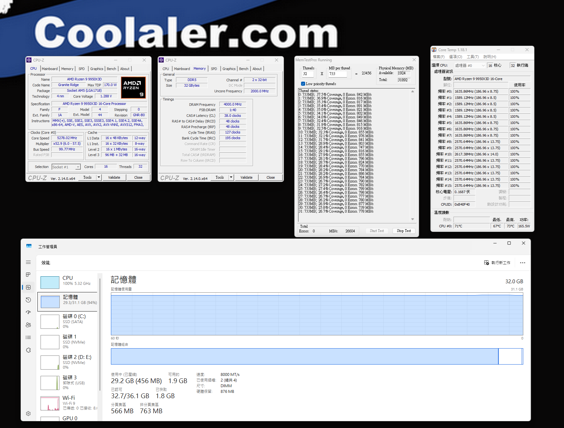
Task: Open Services icon in Task Manager sidebar
Action: coord(28,350)
